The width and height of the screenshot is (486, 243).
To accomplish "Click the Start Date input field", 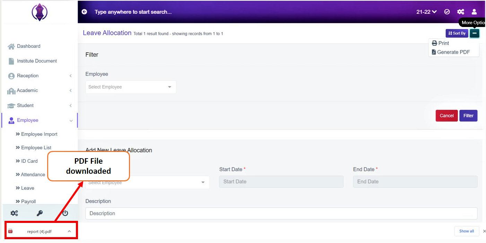I will [x=281, y=182].
